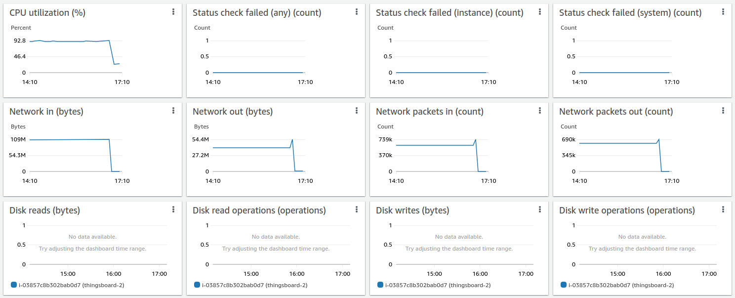Toggle thingsboard-2 legend swatch under Disk reads
735x298 pixels.
(x=13, y=285)
